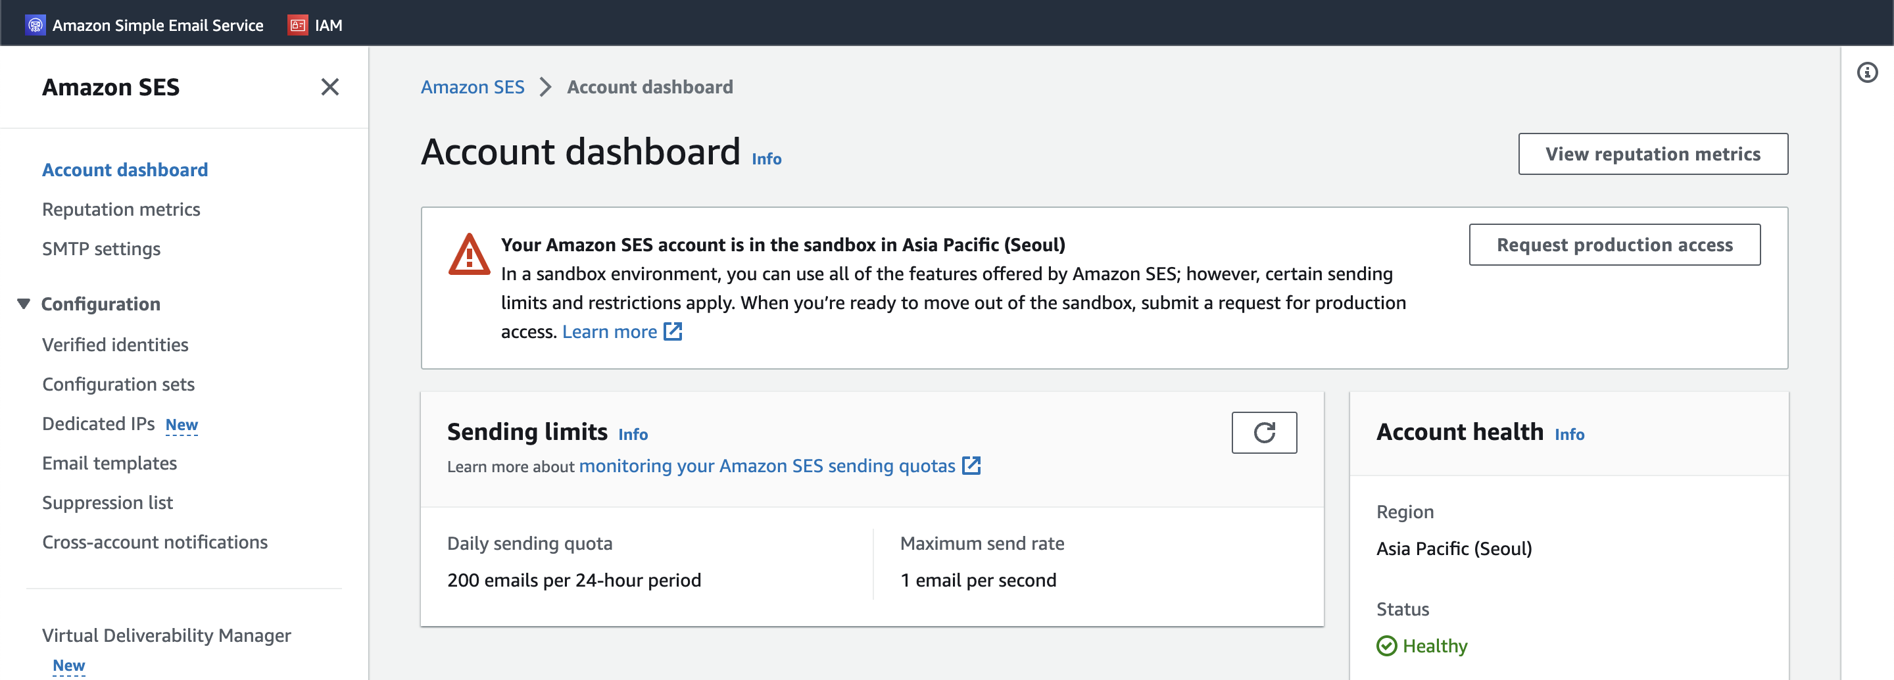The width and height of the screenshot is (1894, 680).
Task: Refresh the Sending limits panel
Action: 1264,432
